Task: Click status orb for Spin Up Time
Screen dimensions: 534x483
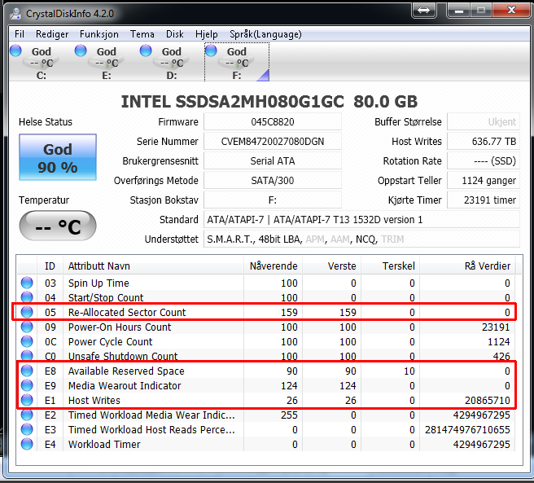Action: (27, 283)
